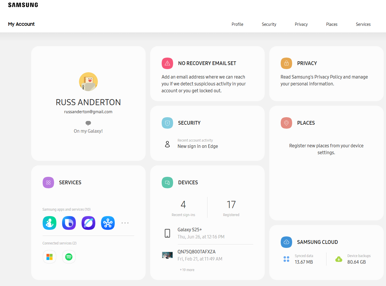
Task: Show the +19 more devices link
Action: tap(187, 270)
